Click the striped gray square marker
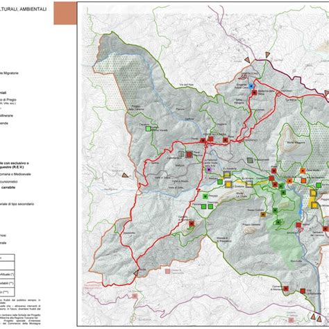 click(x=181, y=153)
